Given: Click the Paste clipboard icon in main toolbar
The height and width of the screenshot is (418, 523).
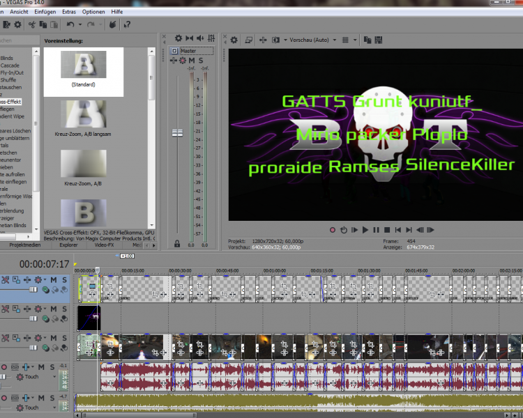Looking at the screenshot, I should [x=54, y=24].
